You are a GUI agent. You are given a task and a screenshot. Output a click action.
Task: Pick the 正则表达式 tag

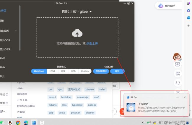(74, 89)
